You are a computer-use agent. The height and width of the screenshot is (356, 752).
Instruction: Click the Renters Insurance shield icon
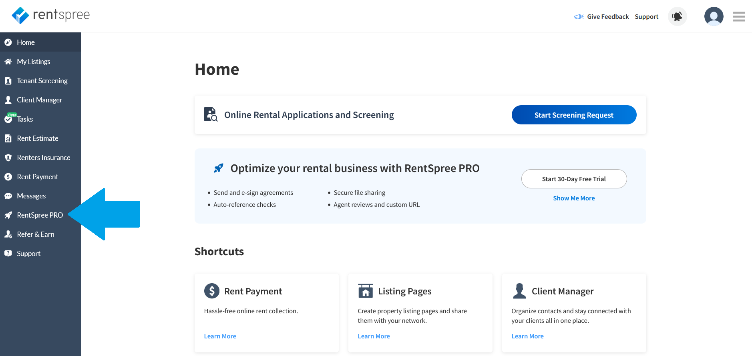[8, 158]
